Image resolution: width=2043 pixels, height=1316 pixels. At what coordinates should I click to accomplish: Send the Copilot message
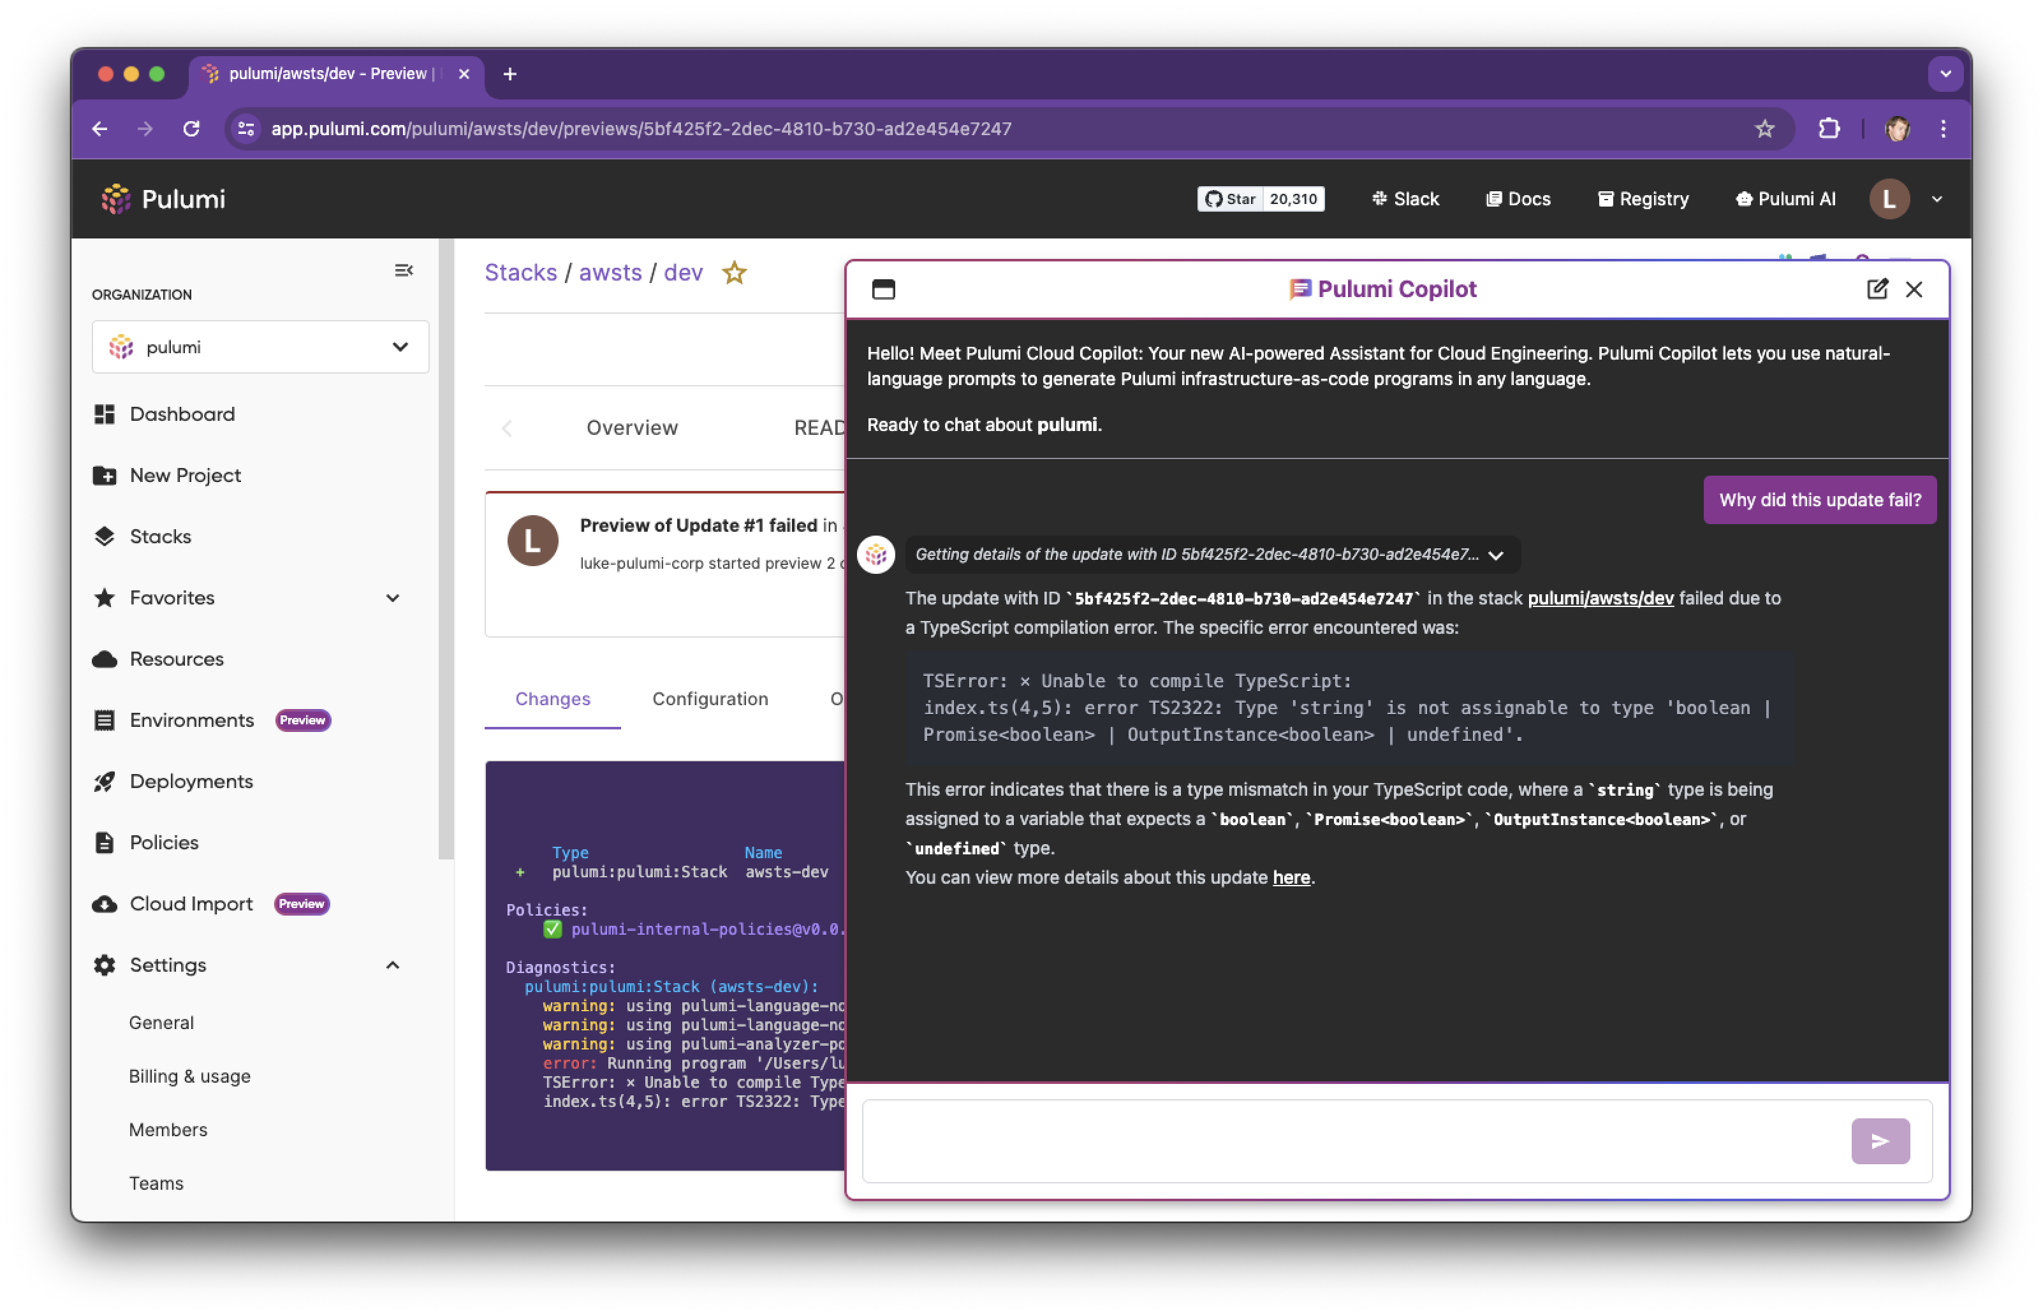(1880, 1142)
